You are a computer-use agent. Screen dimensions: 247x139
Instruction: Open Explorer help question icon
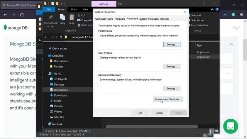coord(217,9)
